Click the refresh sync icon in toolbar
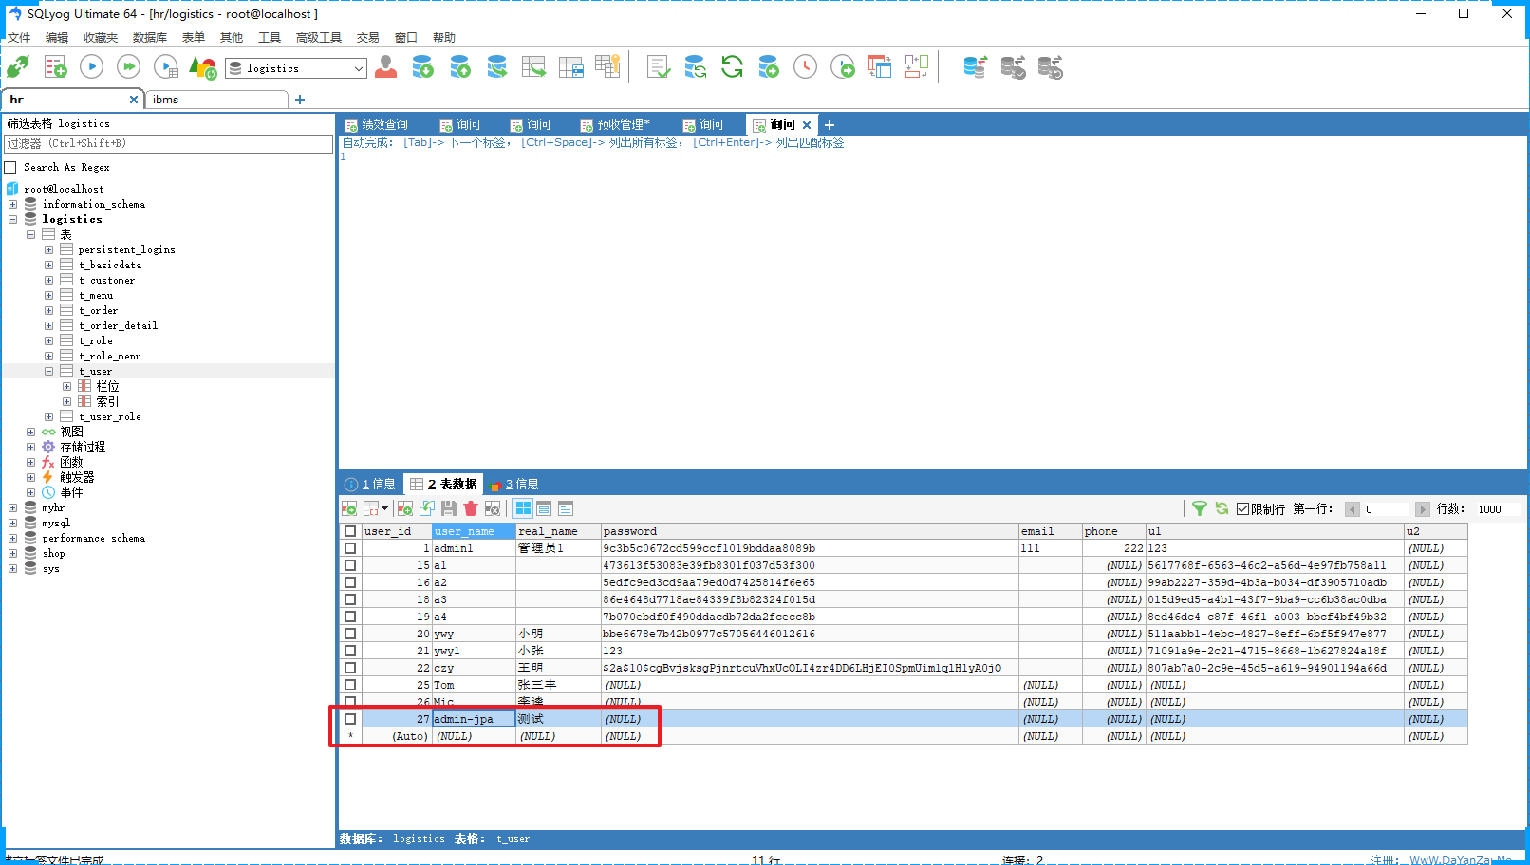 coord(732,66)
